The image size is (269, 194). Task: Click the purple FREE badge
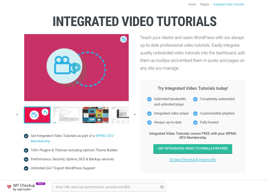[41, 184]
